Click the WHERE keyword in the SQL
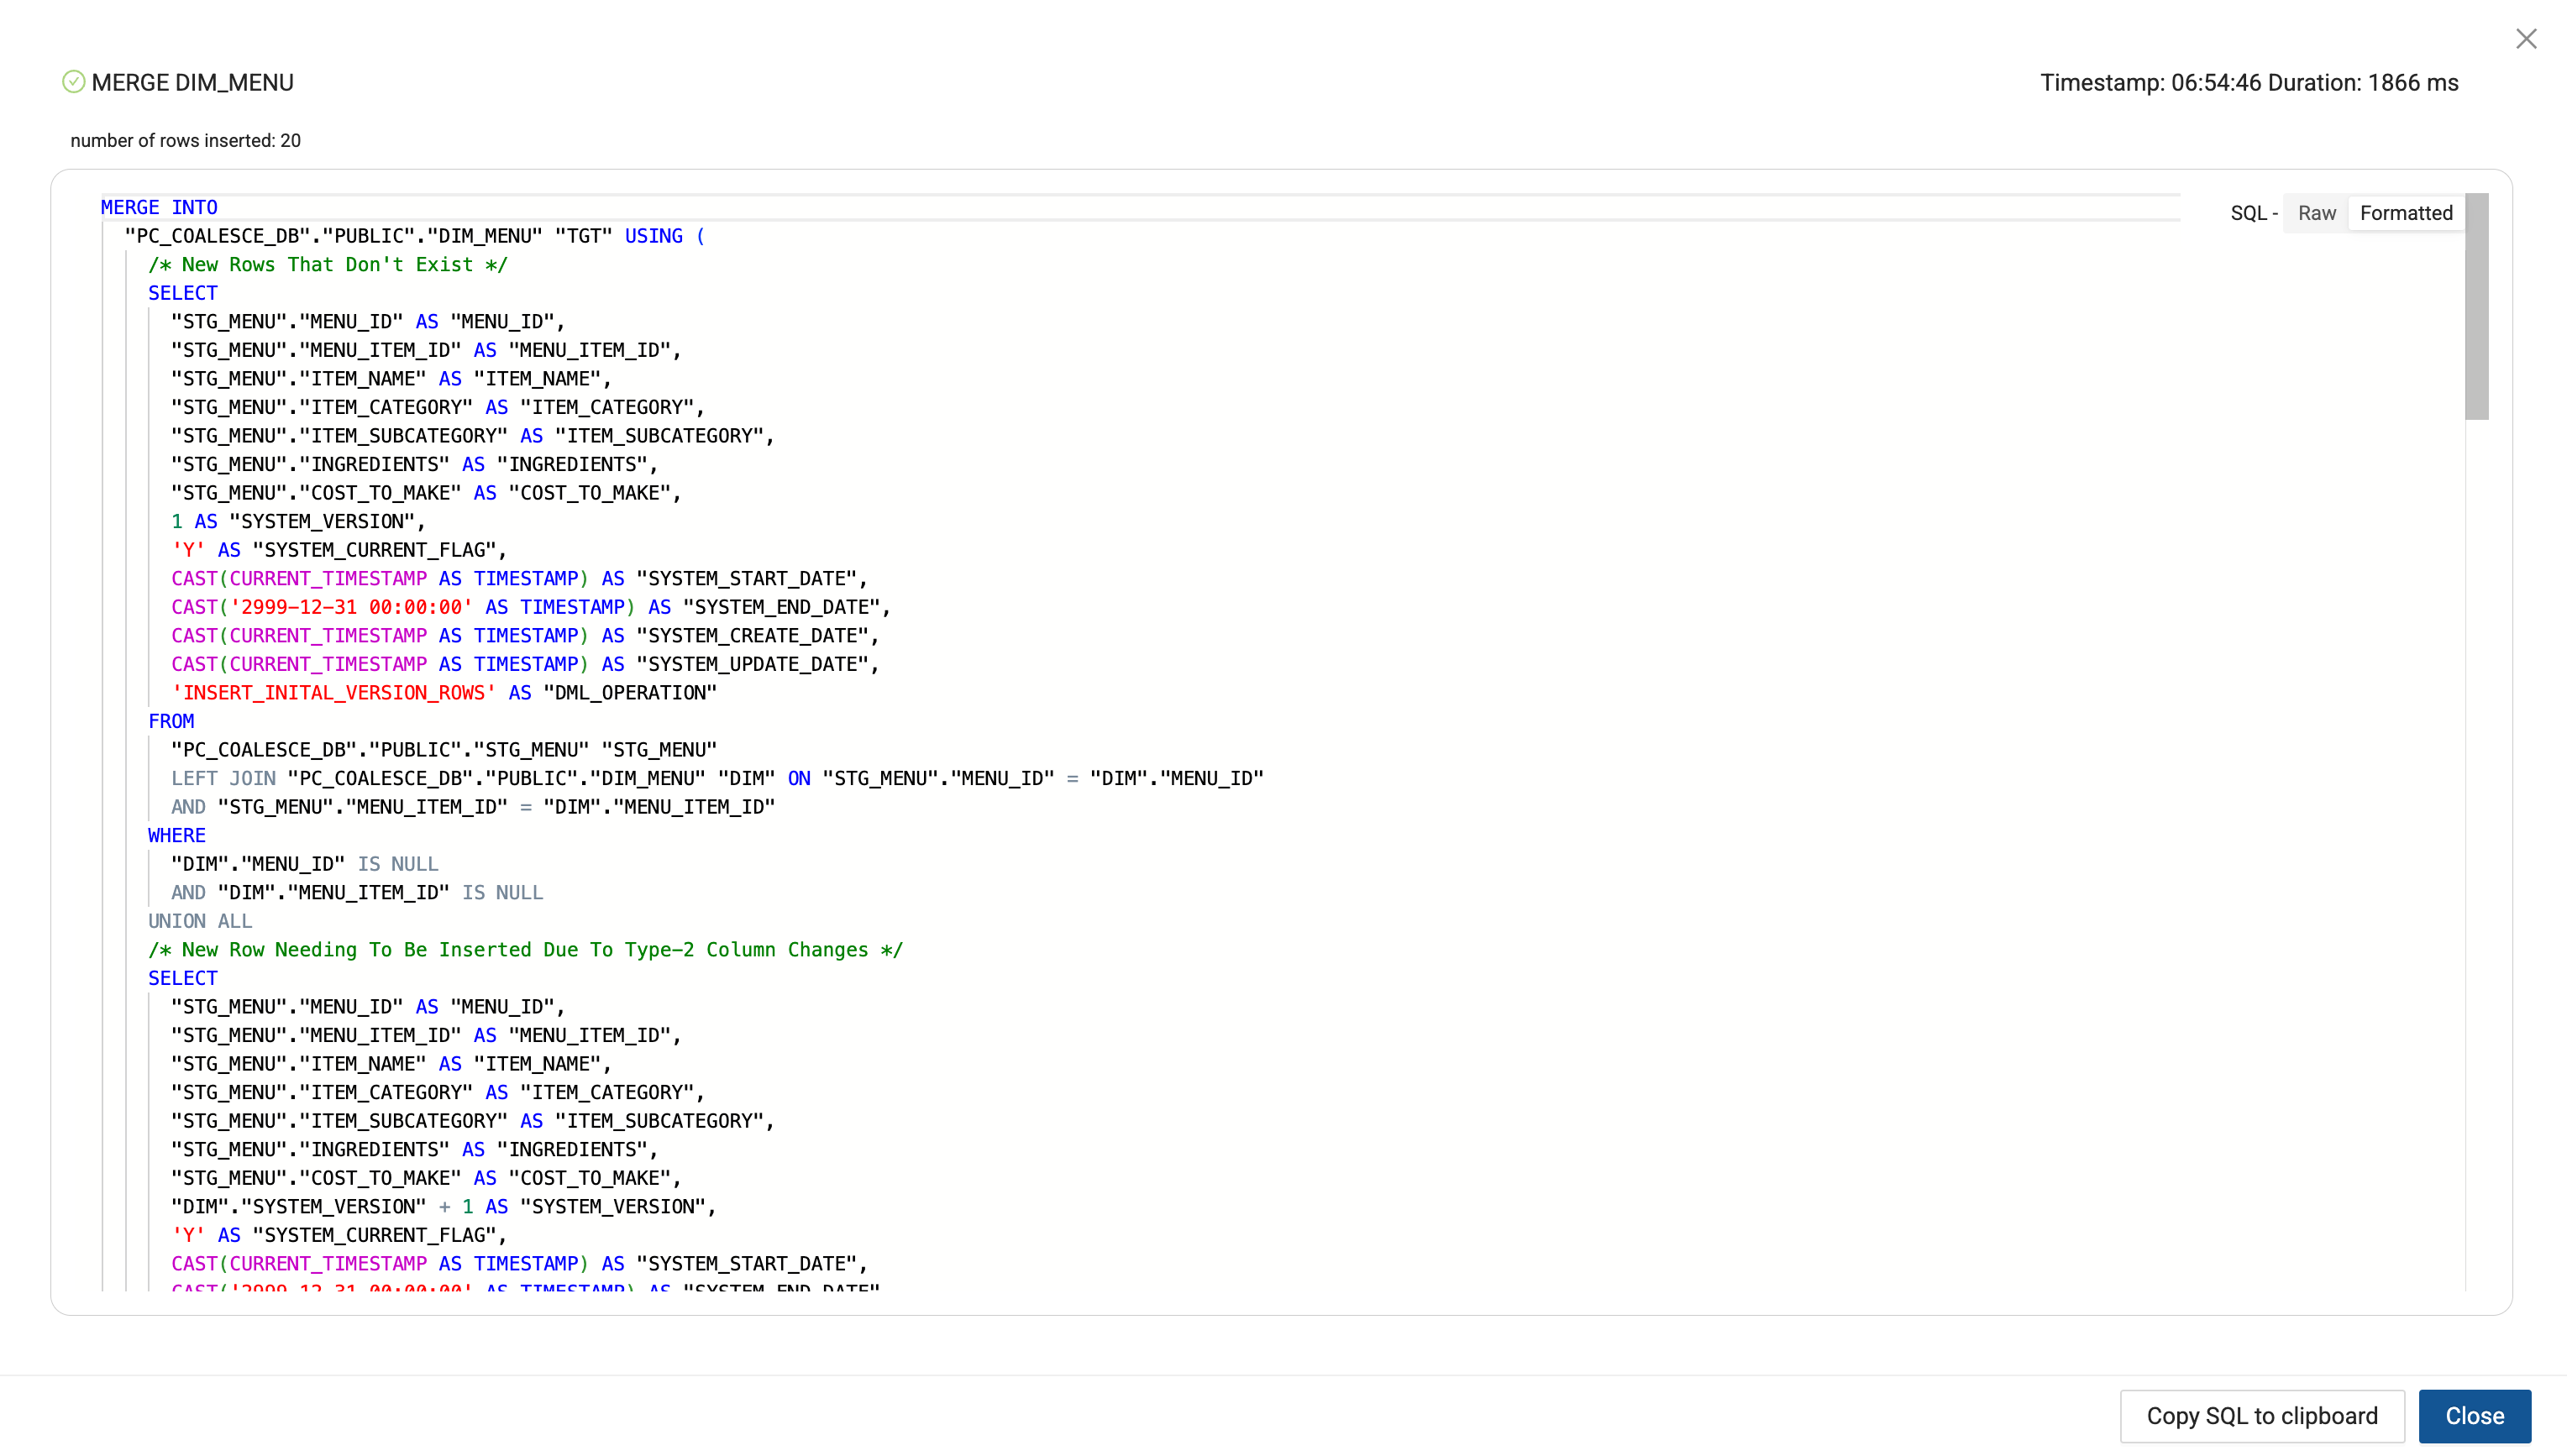 point(176,835)
